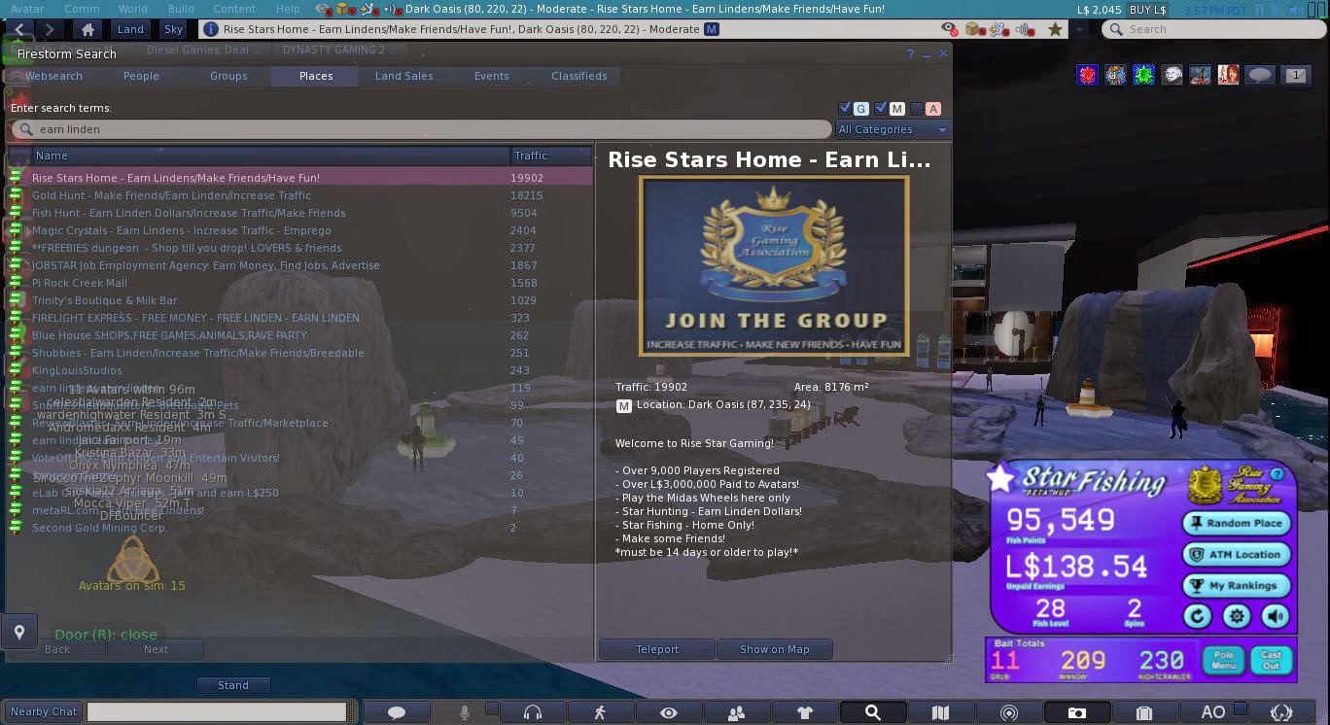This screenshot has width=1330, height=725.
Task: Click the Firestorm logo toolbar button
Action: (1280, 712)
